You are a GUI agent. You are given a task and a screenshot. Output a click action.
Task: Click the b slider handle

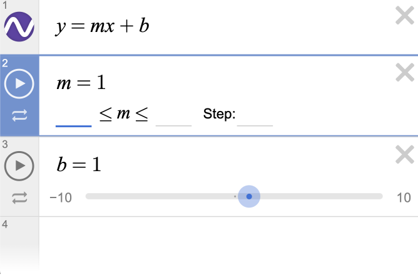249,196
